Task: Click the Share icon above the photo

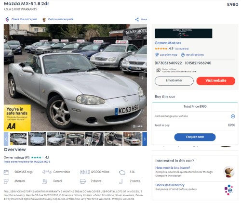Action: 137,19
